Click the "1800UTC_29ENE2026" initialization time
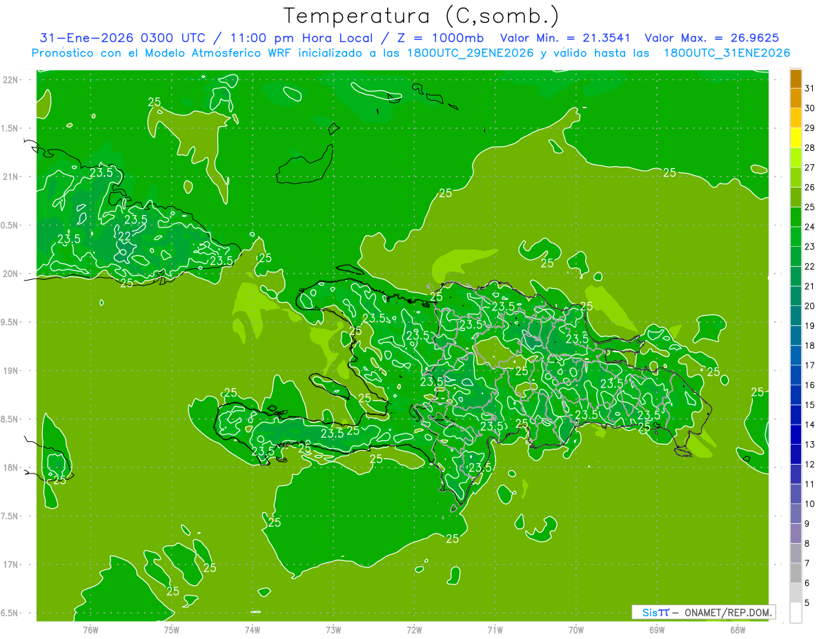 pyautogui.click(x=469, y=52)
